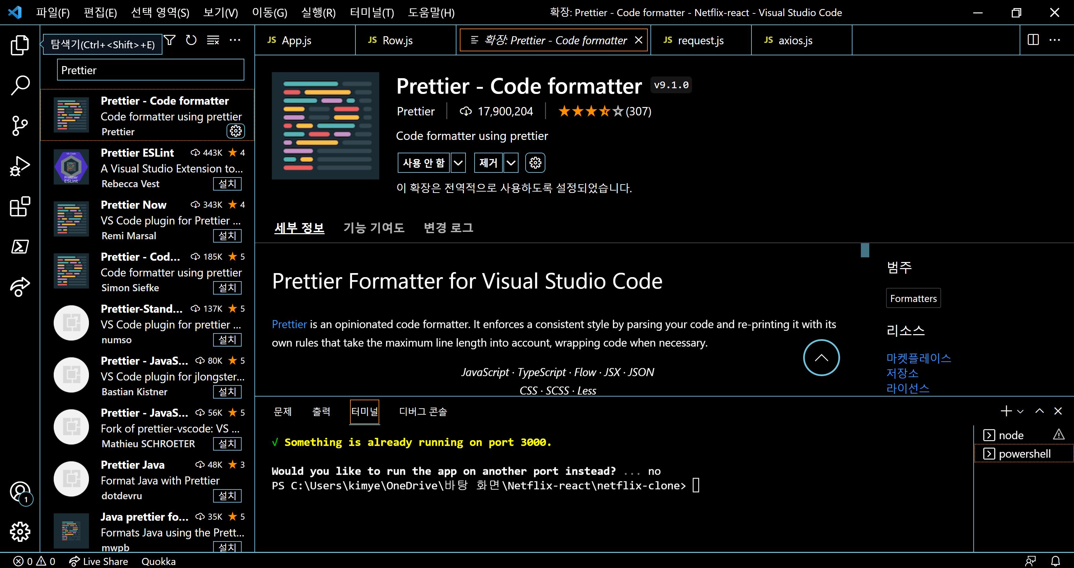Switch to the request.js tab

pos(701,40)
